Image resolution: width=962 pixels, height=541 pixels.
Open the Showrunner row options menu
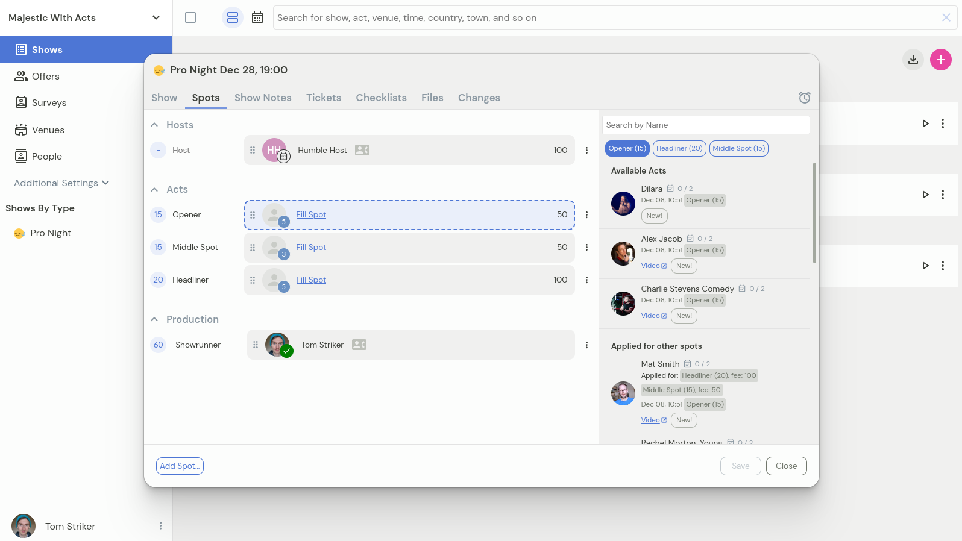[x=586, y=345]
